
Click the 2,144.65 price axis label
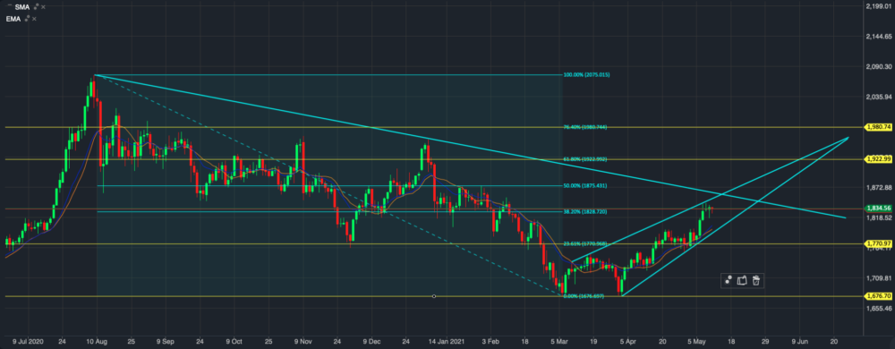tap(879, 36)
